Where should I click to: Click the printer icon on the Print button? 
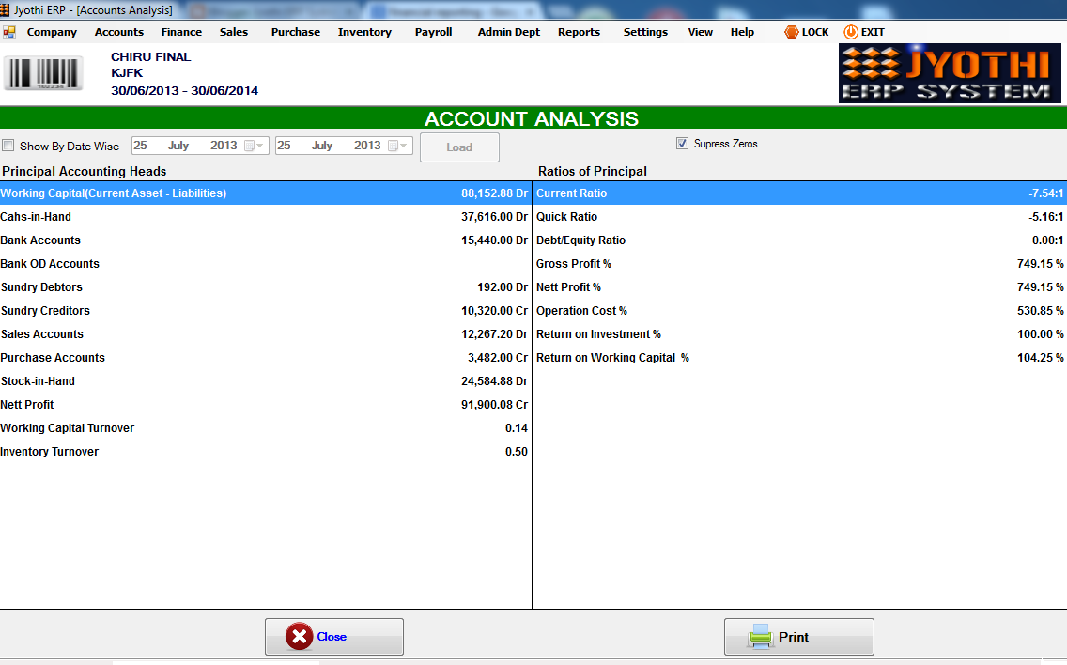click(x=761, y=636)
